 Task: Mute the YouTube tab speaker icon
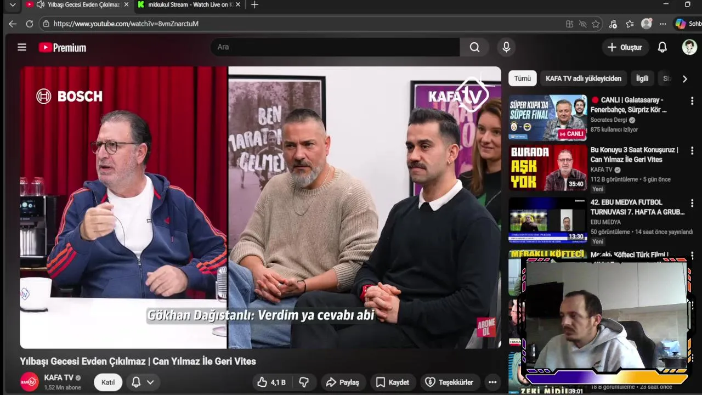41,4
